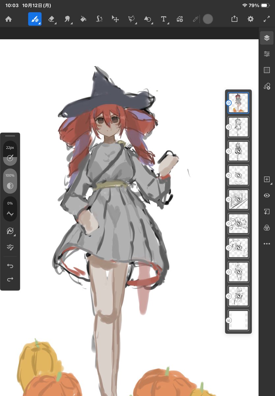This screenshot has height=396, width=275.
Task: Show the hidden floor perspective layer
Action: click(238, 175)
